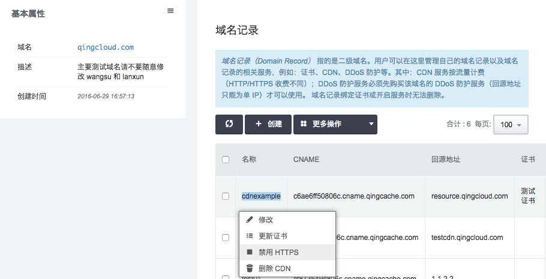Click the cdnexample record name
Image resolution: width=546 pixels, height=279 pixels.
point(261,196)
